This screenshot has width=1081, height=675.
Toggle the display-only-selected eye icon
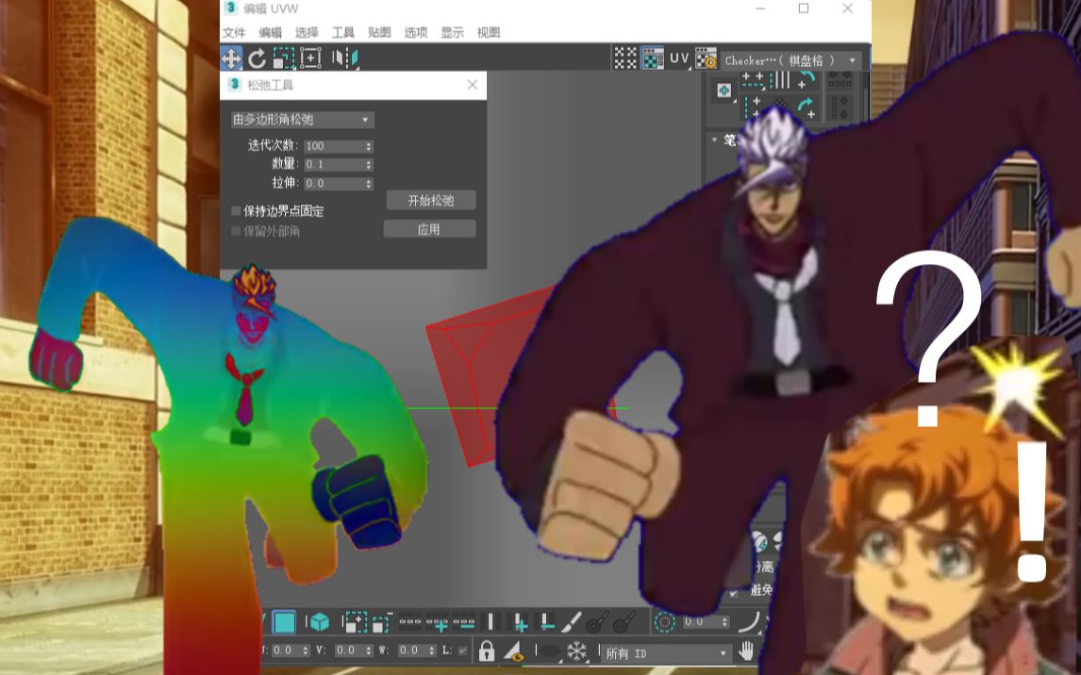pos(513,650)
